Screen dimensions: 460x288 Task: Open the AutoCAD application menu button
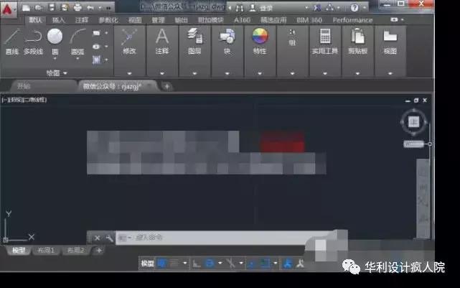click(8, 9)
